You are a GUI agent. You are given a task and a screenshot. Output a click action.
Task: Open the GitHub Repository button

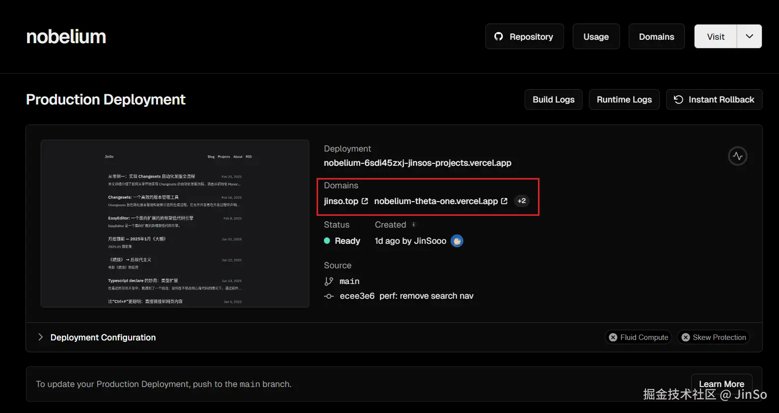point(524,36)
